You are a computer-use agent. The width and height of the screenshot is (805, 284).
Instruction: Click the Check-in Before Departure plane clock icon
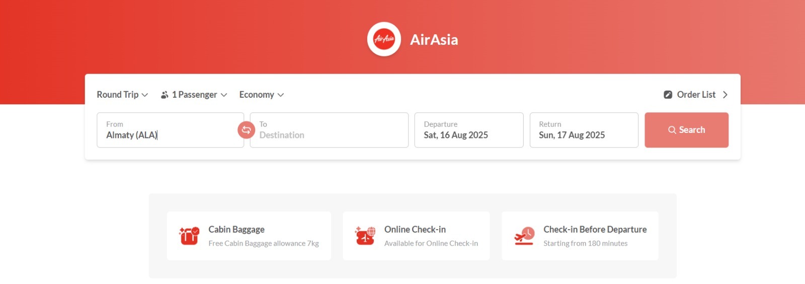524,236
